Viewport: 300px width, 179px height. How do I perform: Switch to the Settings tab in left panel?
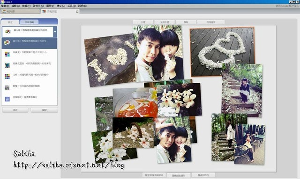click(x=10, y=22)
